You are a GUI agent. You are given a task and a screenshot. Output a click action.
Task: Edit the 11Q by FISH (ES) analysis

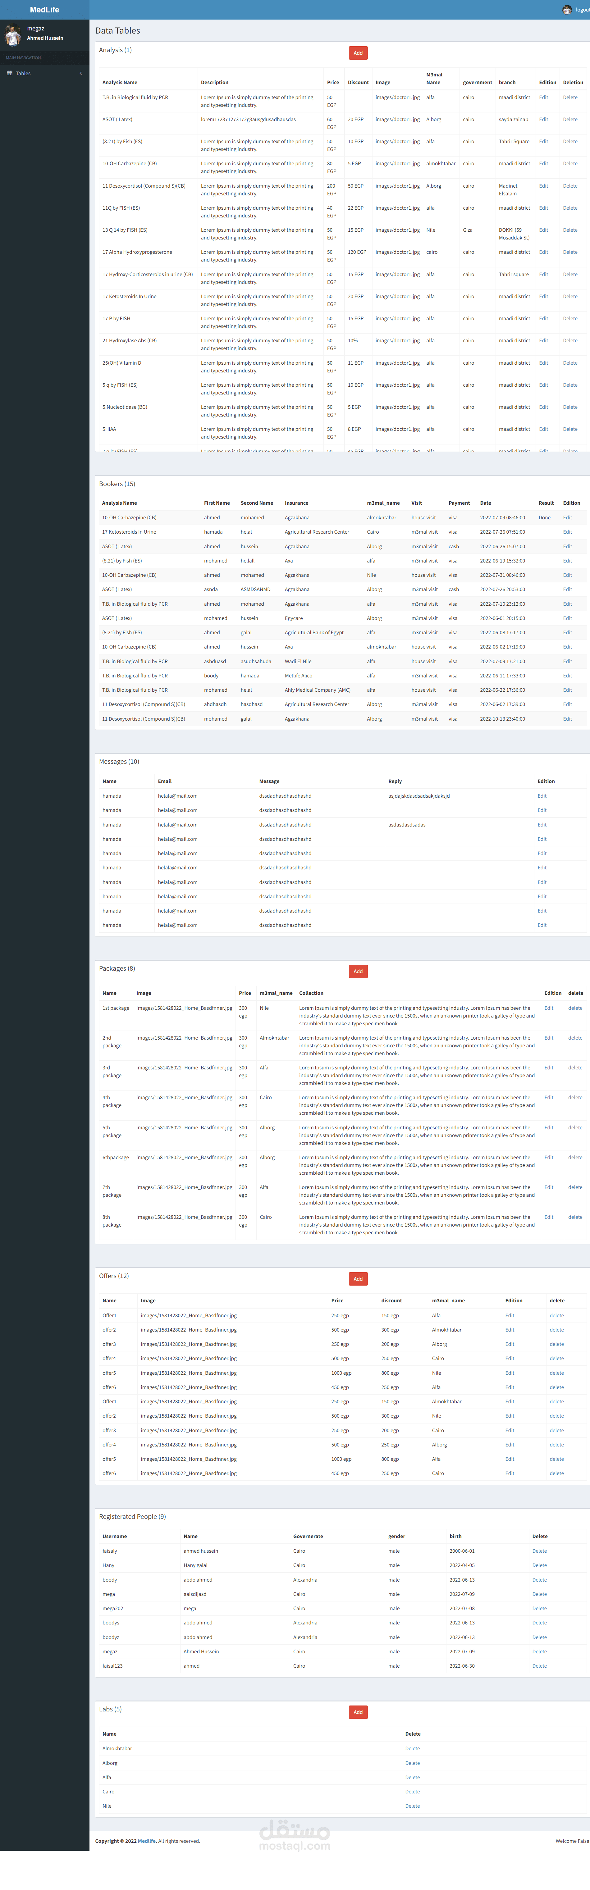coord(543,208)
